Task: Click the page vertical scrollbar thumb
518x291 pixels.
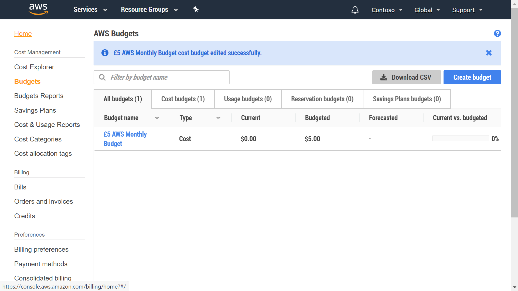Action: pyautogui.click(x=514, y=113)
